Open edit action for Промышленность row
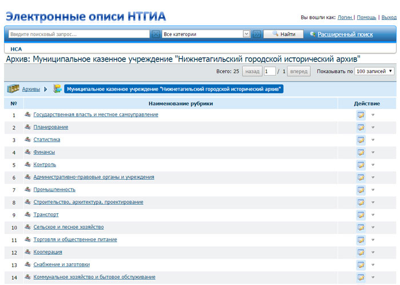This screenshot has width=400, height=285. pos(361,190)
